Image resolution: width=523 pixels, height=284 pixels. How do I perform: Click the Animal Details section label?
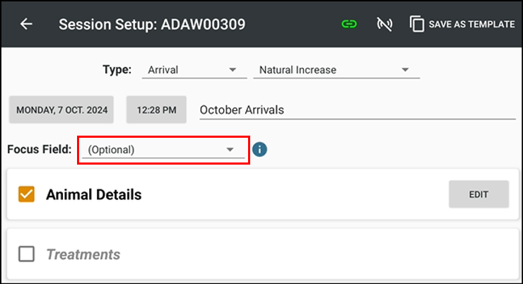[94, 194]
